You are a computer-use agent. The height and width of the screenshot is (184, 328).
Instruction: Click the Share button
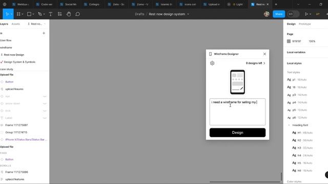coord(279,14)
